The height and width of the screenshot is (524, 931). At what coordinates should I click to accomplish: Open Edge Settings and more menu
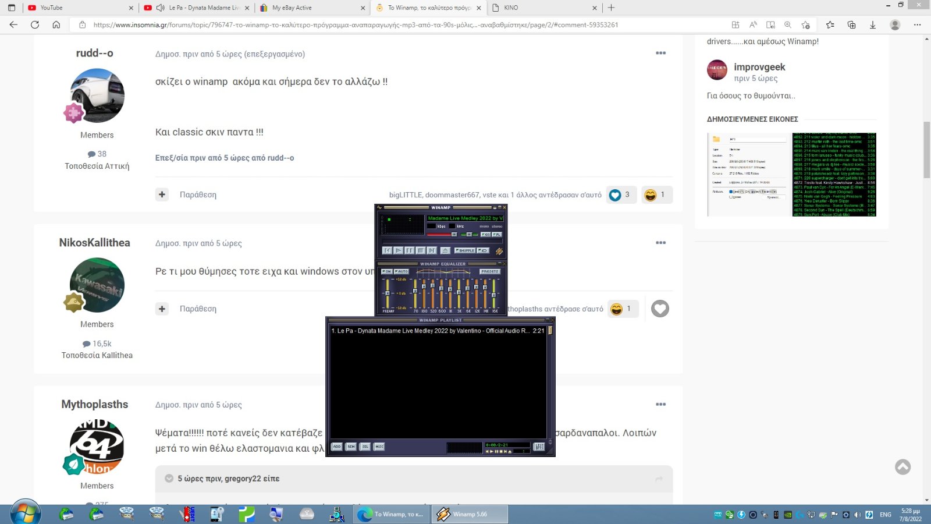(917, 24)
